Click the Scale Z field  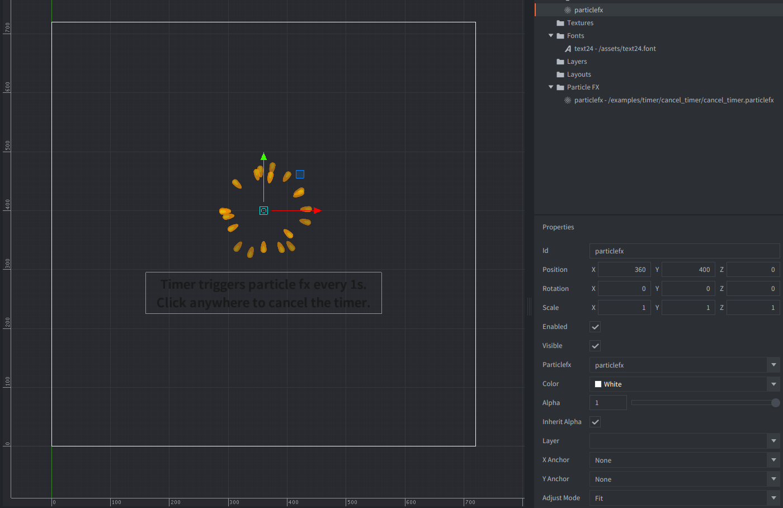click(x=753, y=308)
